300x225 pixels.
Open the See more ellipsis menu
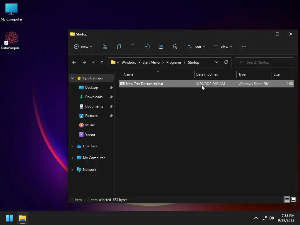pyautogui.click(x=244, y=47)
